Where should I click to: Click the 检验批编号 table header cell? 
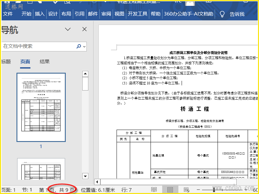[233, 136]
